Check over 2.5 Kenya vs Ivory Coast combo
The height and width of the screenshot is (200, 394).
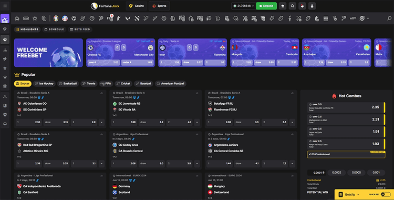tap(346, 144)
